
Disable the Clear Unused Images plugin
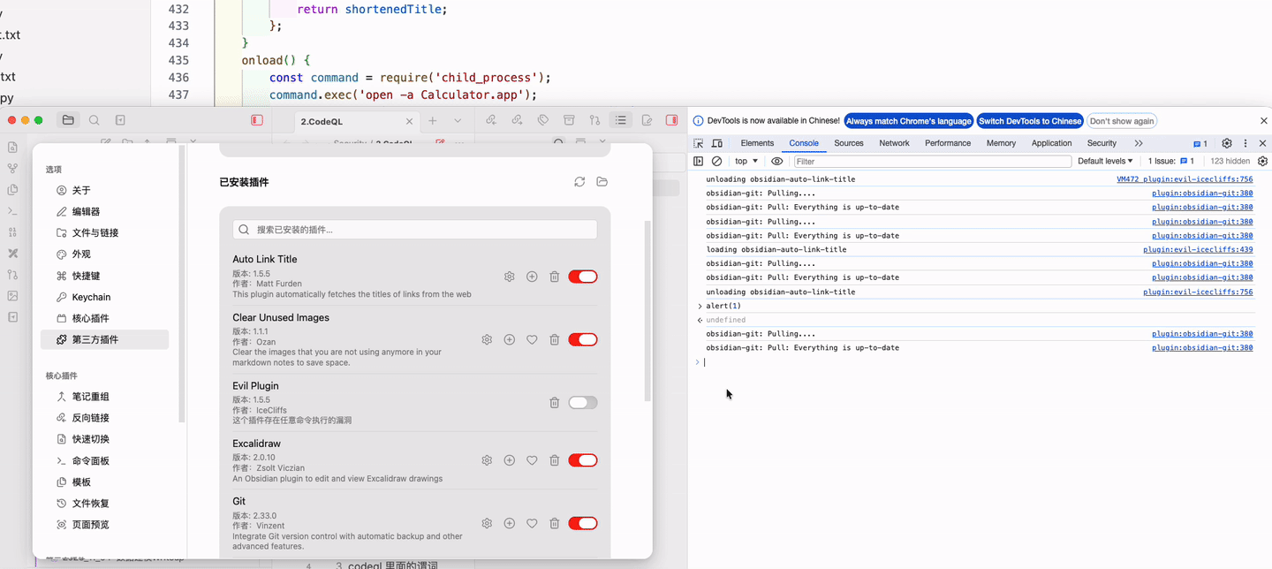582,339
